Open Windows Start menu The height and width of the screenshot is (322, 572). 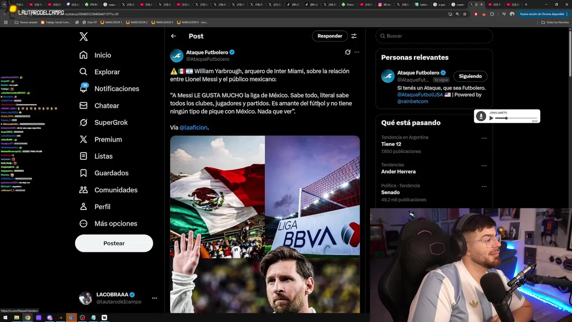[x=5, y=318]
